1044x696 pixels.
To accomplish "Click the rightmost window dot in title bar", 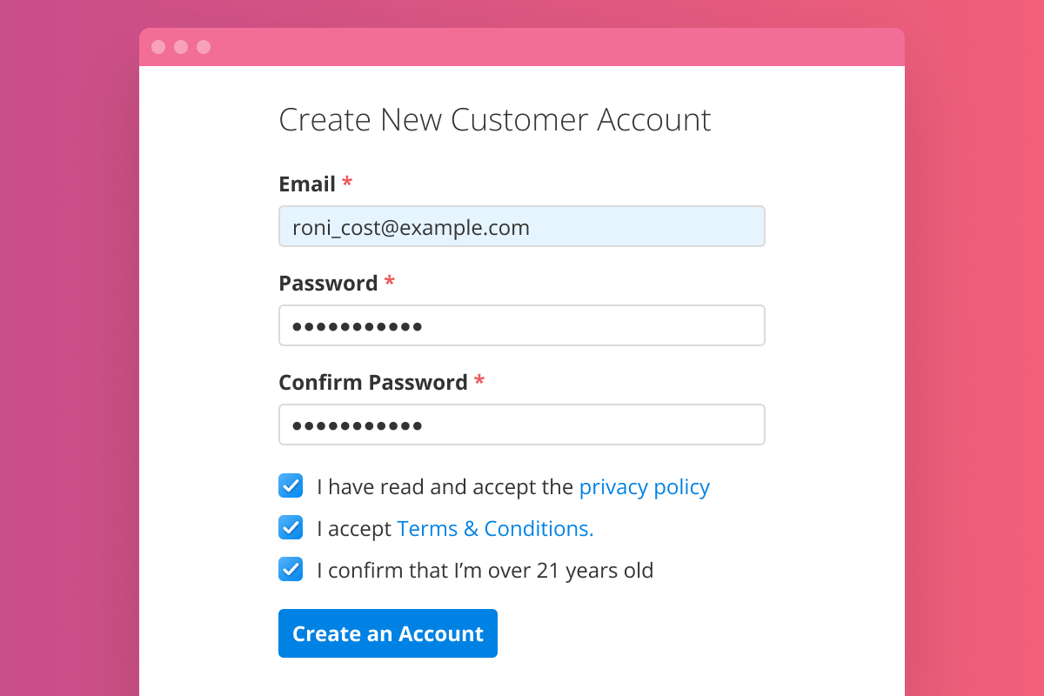I will pyautogui.click(x=204, y=47).
